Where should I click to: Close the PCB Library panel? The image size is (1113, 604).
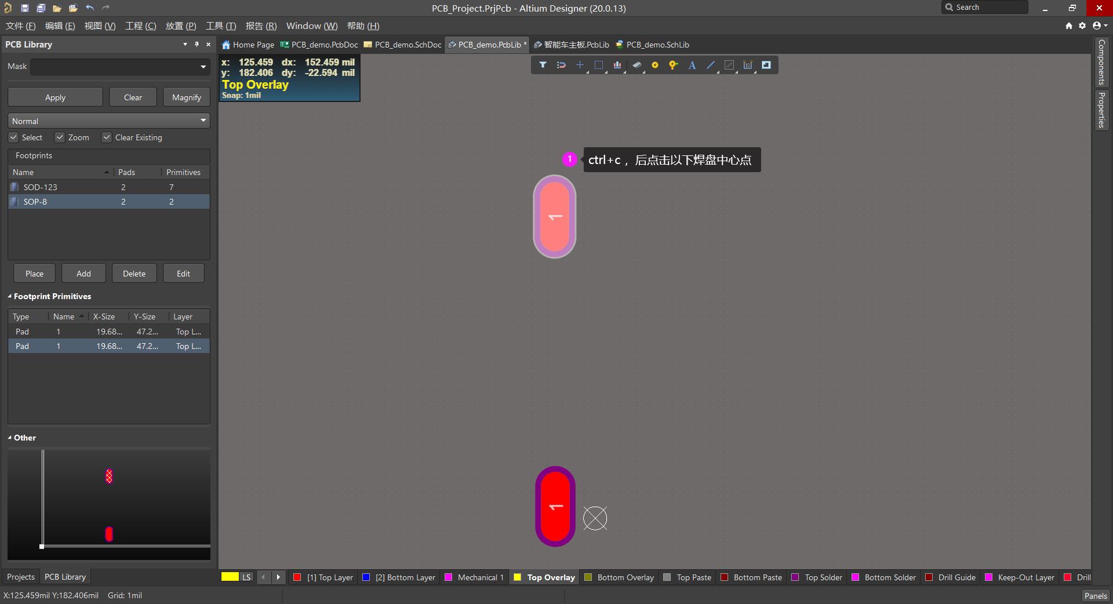pyautogui.click(x=209, y=45)
